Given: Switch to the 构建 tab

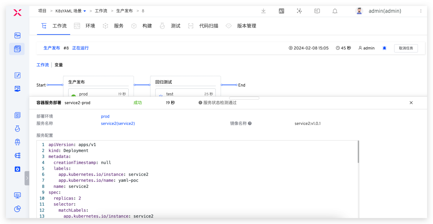Looking at the screenshot, I should [x=142, y=26].
